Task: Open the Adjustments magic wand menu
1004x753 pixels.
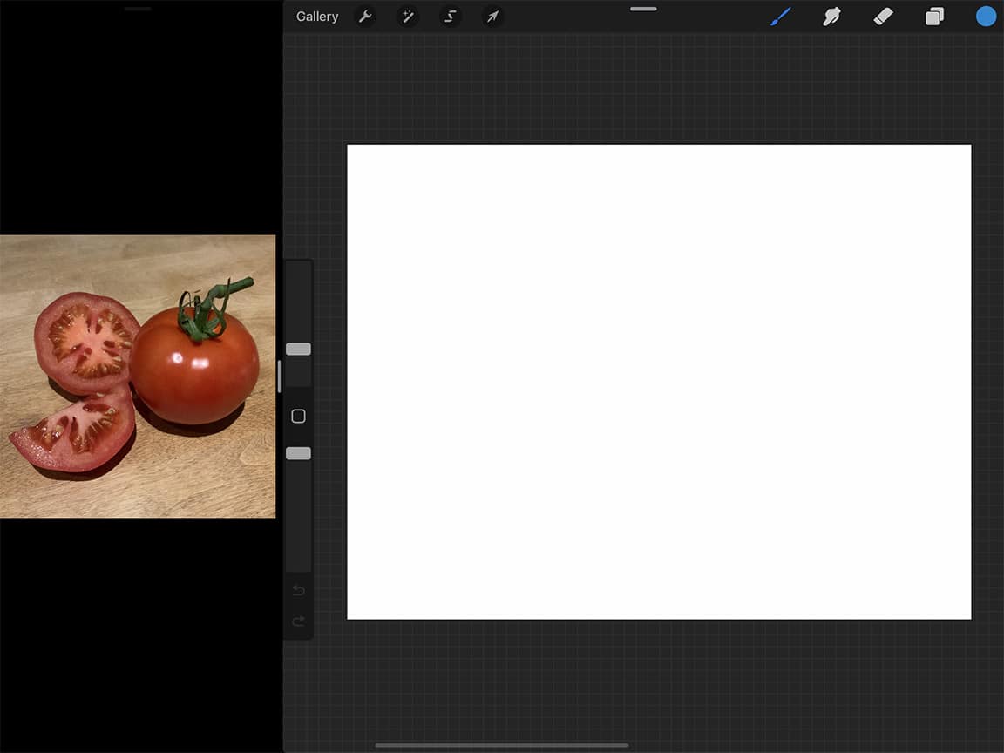Action: click(x=408, y=16)
